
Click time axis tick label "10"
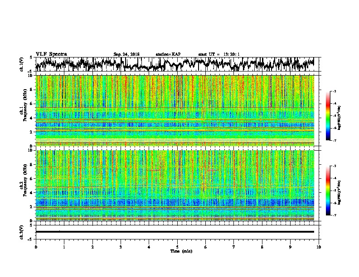[319, 247]
